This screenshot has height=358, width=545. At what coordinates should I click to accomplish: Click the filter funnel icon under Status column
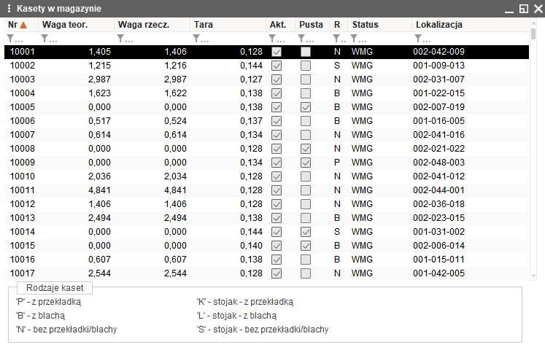355,39
